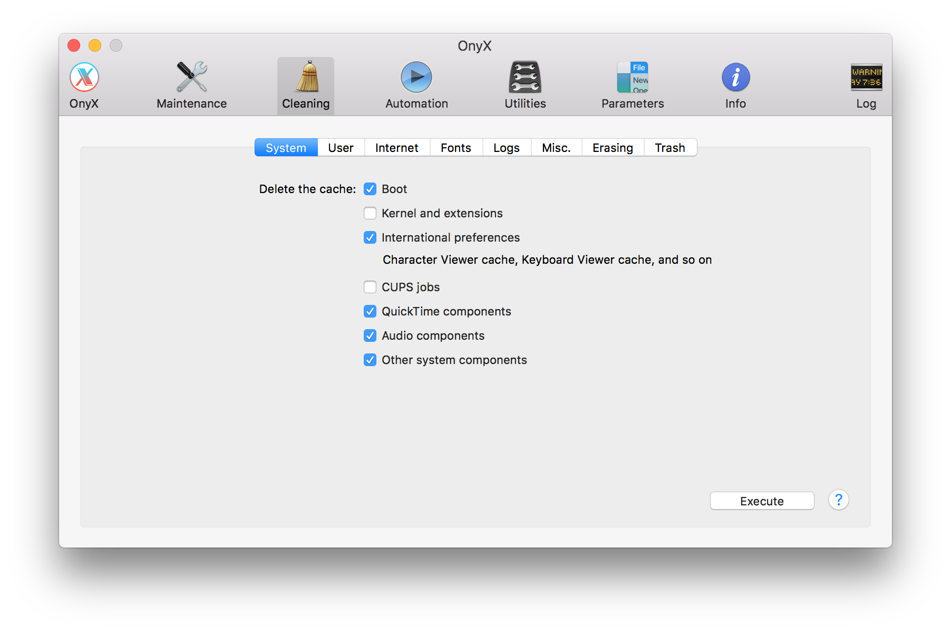Click the Execute button
The image size is (951, 632).
click(762, 501)
